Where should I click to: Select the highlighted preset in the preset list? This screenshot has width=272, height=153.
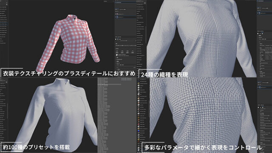(109, 84)
